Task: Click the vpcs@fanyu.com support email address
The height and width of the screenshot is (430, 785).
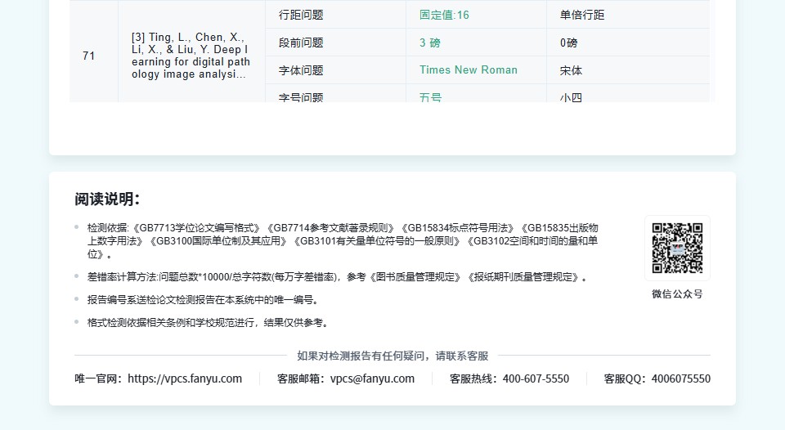Action: (x=372, y=378)
